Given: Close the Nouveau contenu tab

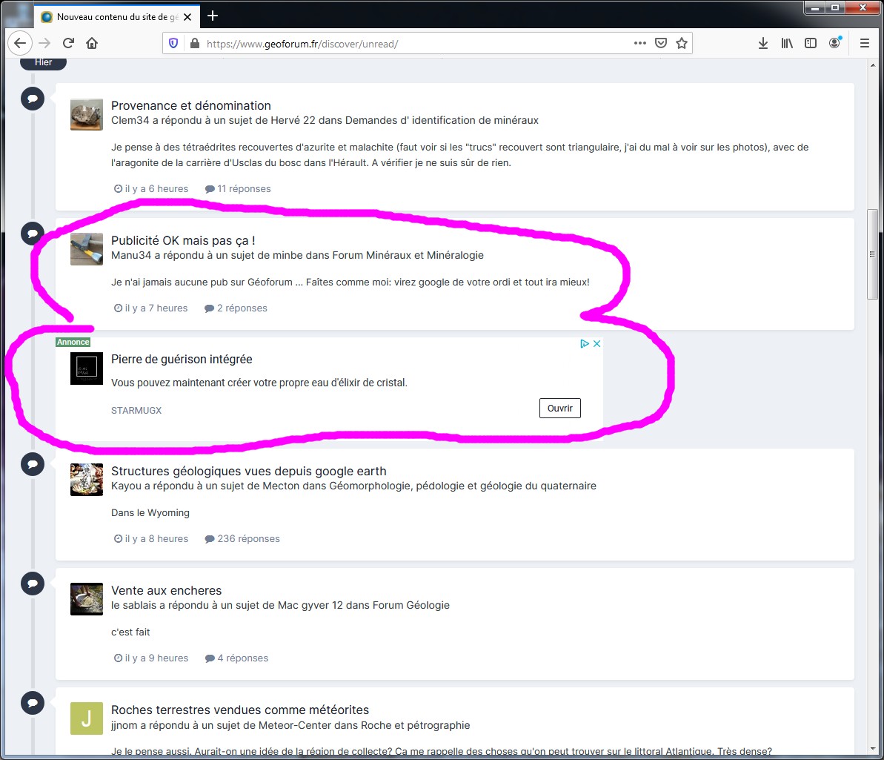Looking at the screenshot, I should 187,17.
